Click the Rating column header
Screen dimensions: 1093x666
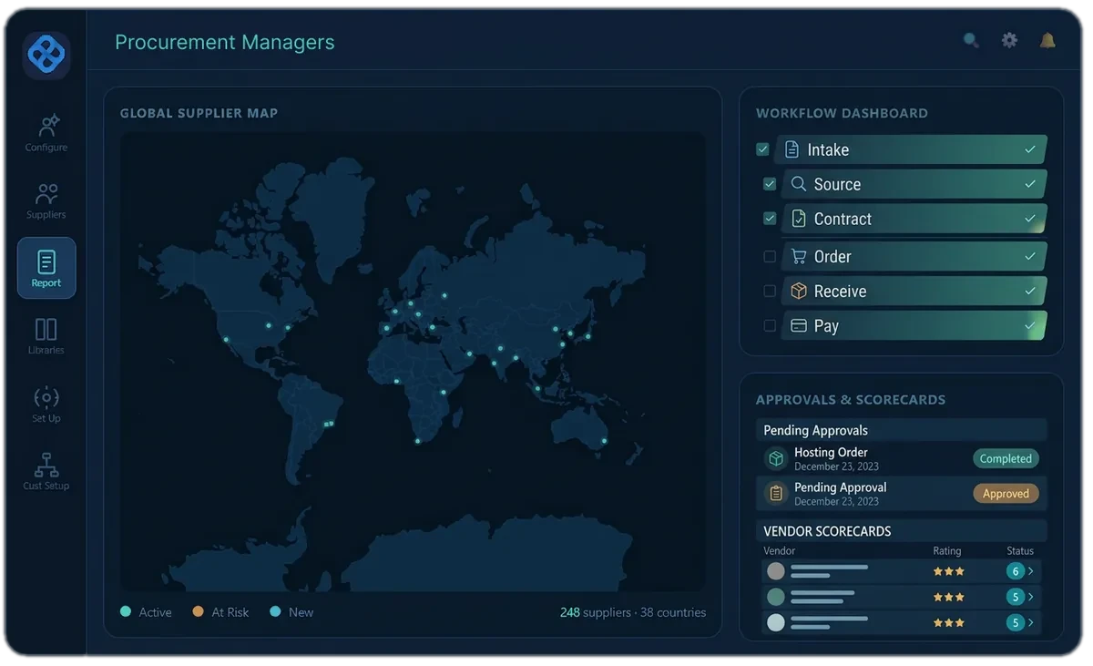click(x=946, y=550)
